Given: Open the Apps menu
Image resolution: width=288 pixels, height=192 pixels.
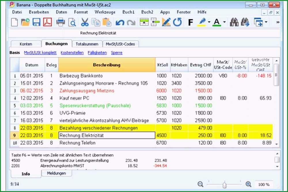Looking at the screenshot, I should (x=165, y=12).
